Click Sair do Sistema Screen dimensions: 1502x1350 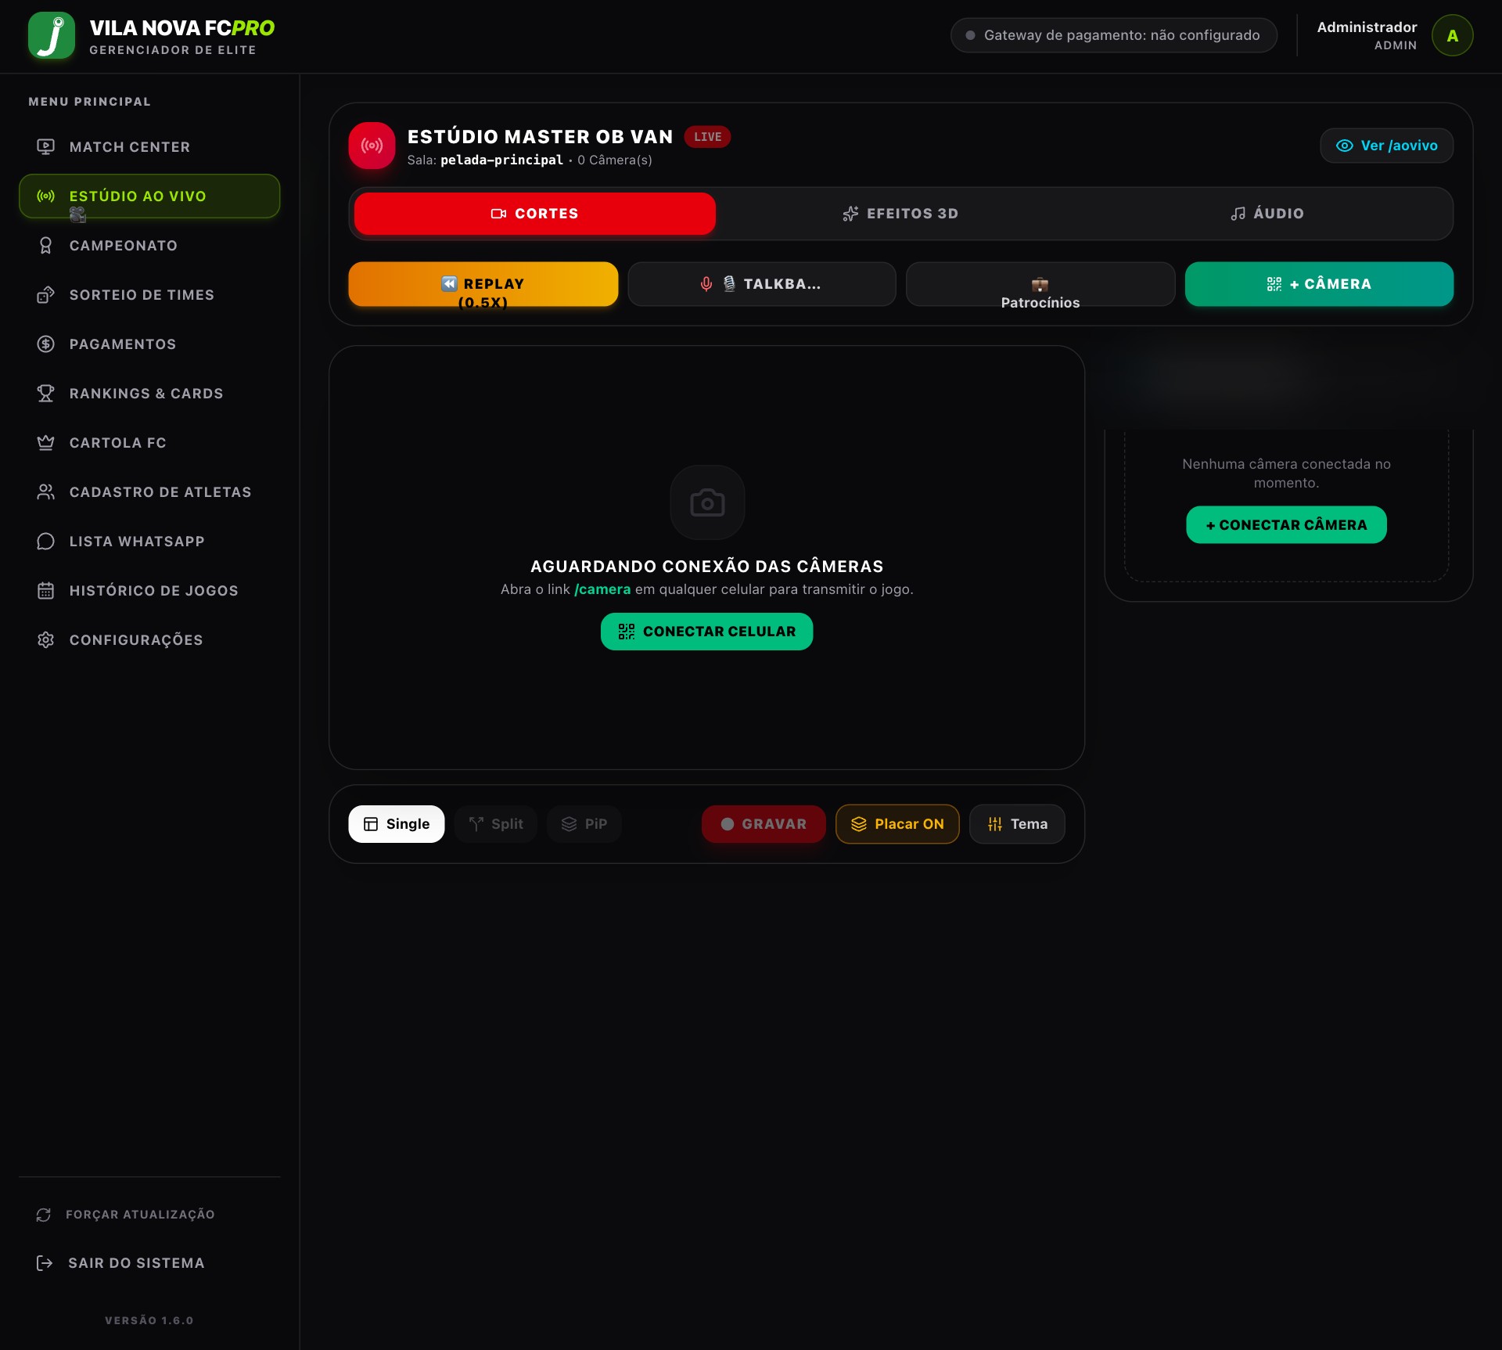(x=149, y=1263)
